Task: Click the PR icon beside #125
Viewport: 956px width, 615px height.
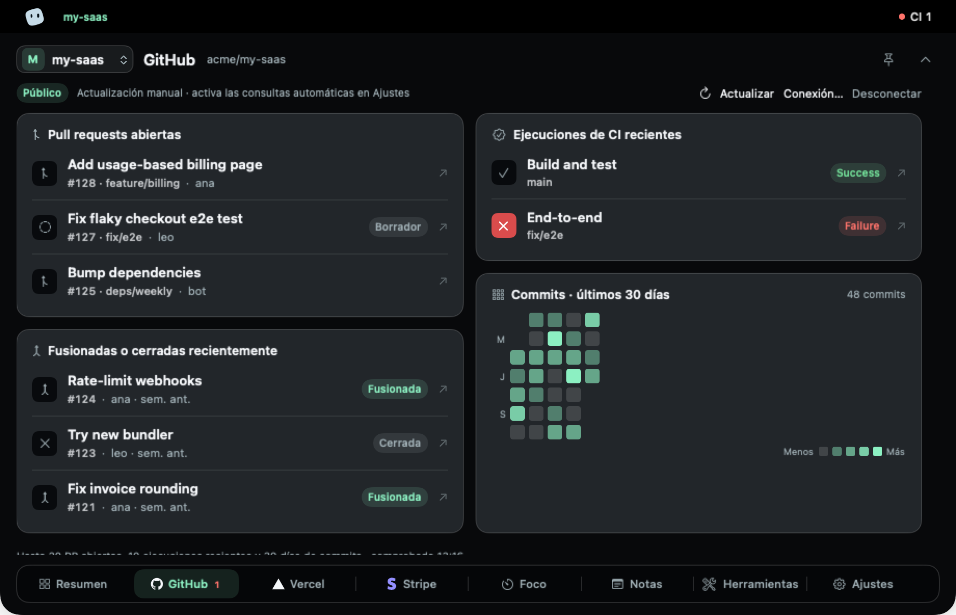Action: (45, 282)
